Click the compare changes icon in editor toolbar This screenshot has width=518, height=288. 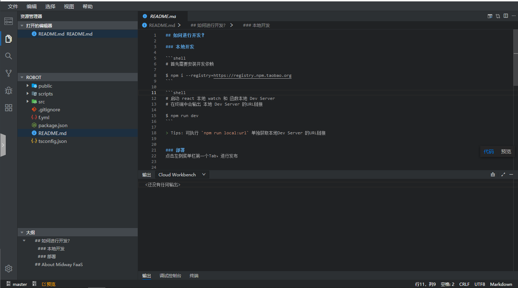[x=498, y=16]
